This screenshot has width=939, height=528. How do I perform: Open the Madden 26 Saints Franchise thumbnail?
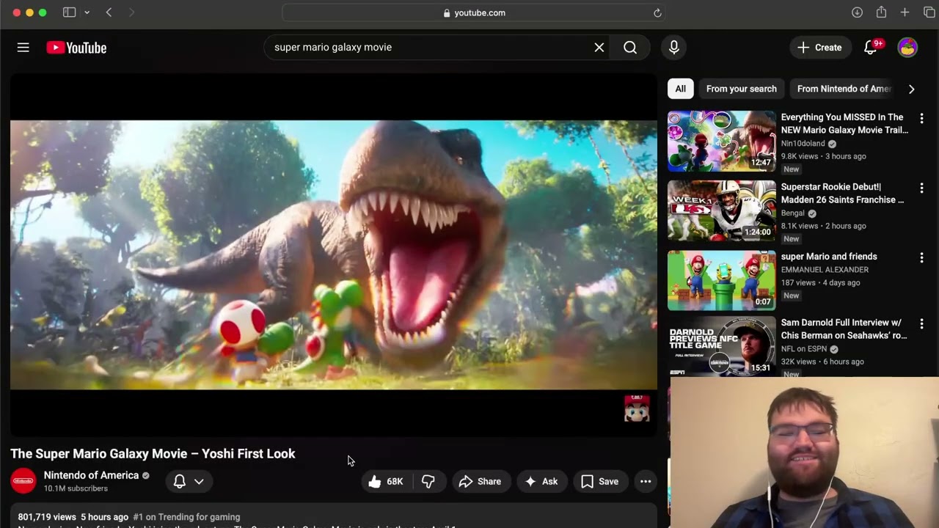pyautogui.click(x=721, y=211)
